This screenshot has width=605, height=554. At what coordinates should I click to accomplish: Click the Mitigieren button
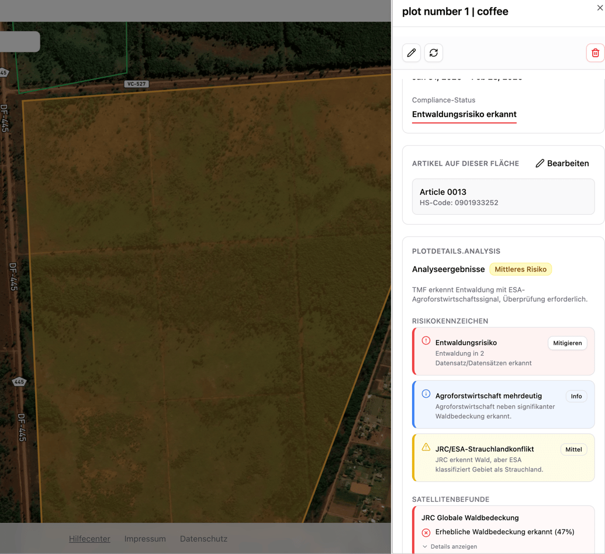coord(567,343)
